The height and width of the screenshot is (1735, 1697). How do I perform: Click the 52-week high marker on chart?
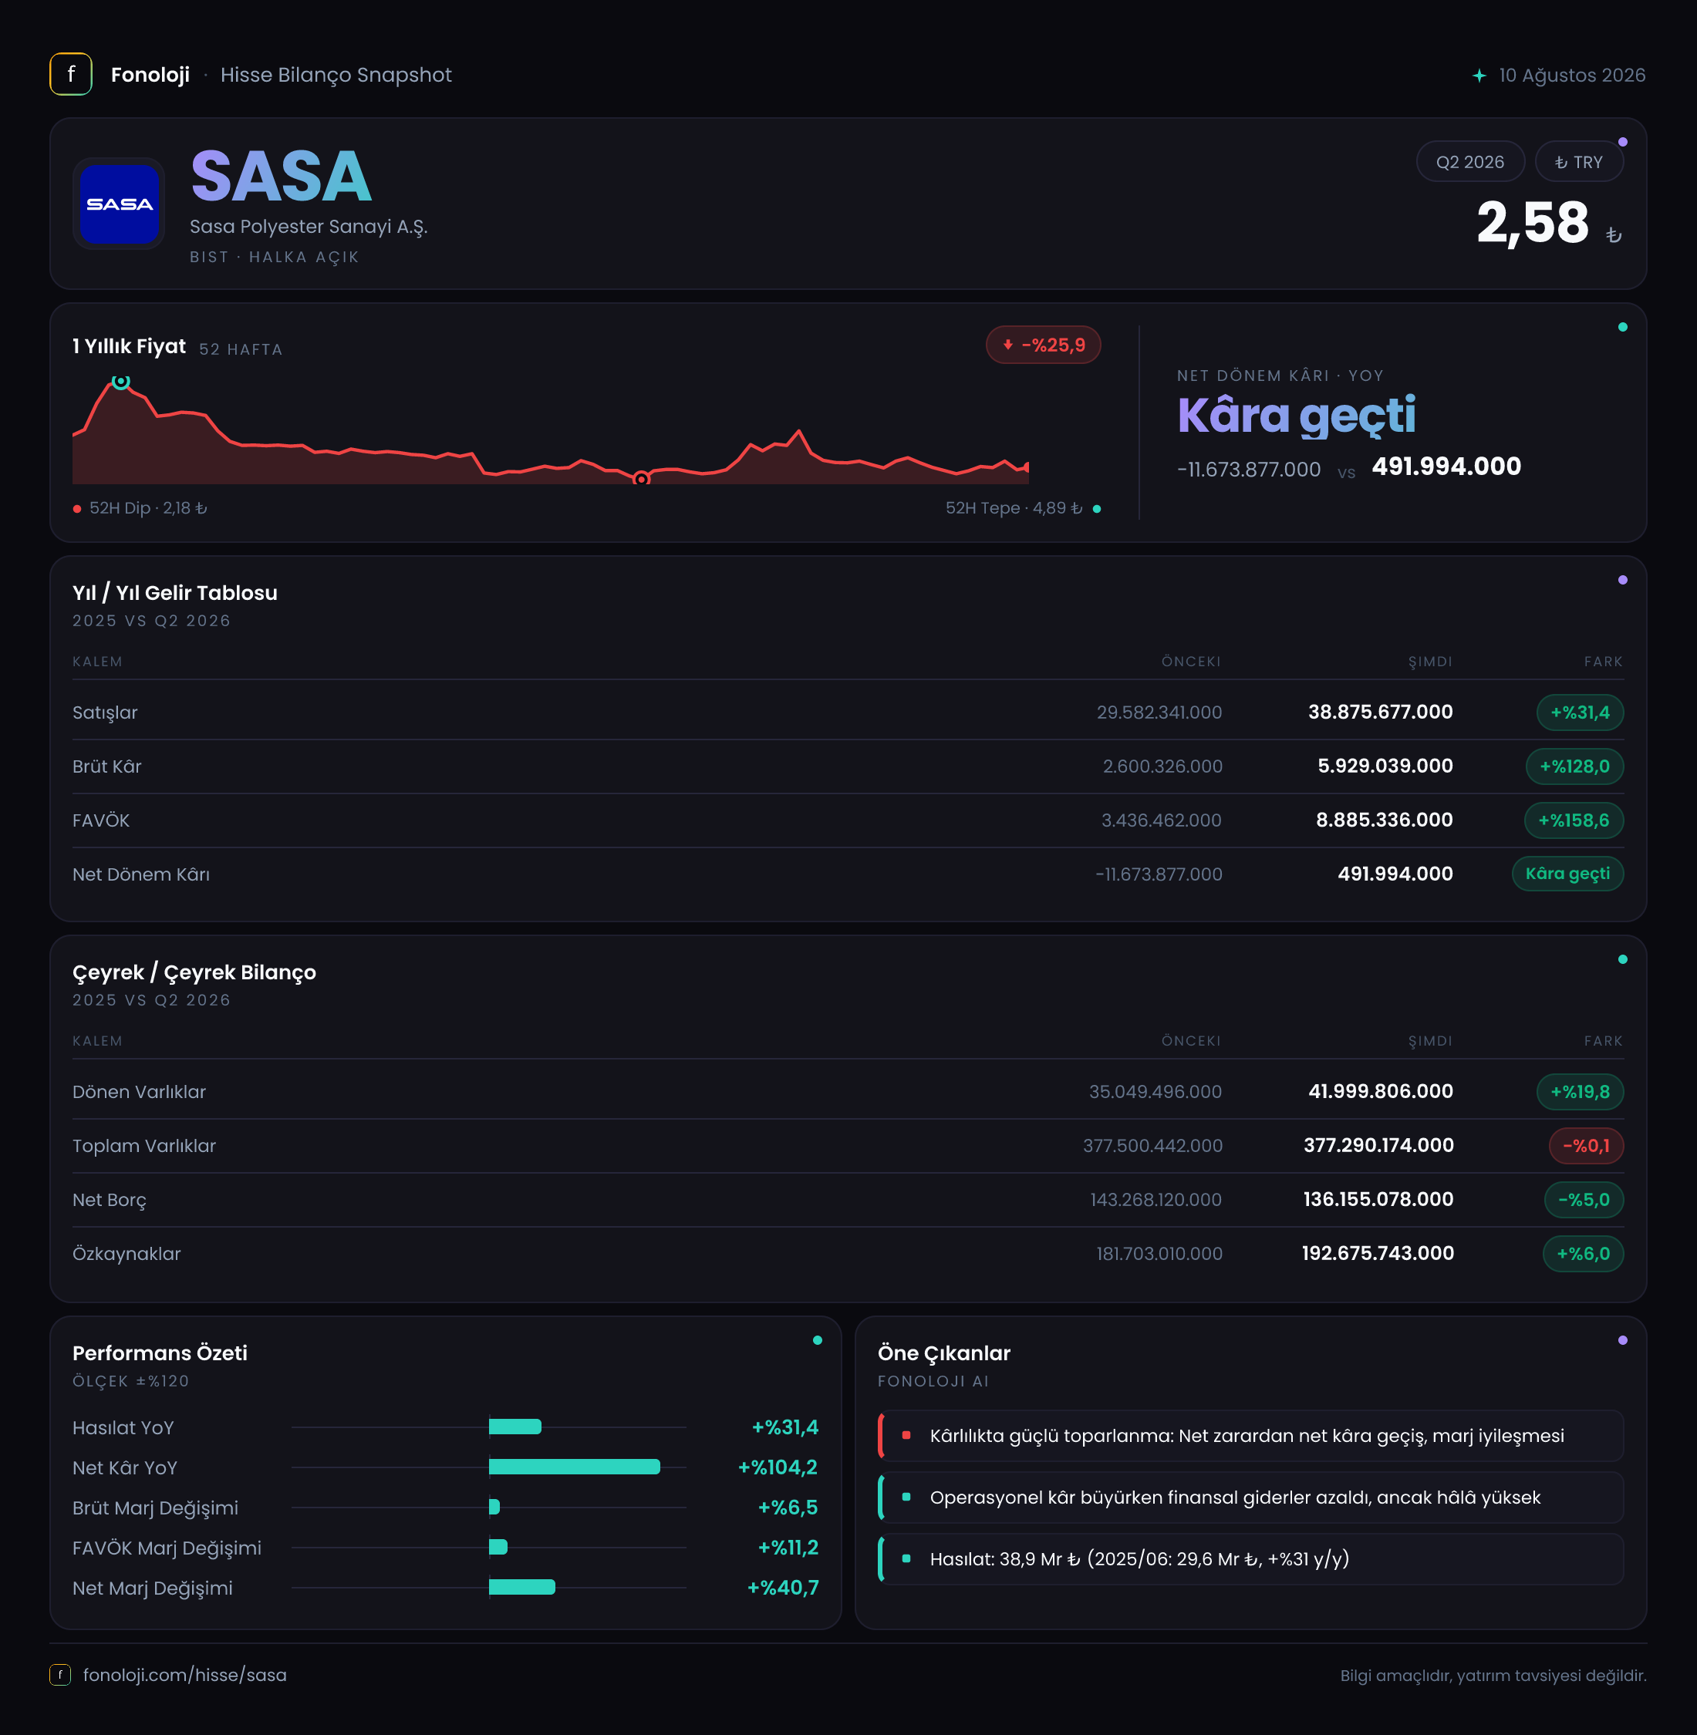[120, 382]
